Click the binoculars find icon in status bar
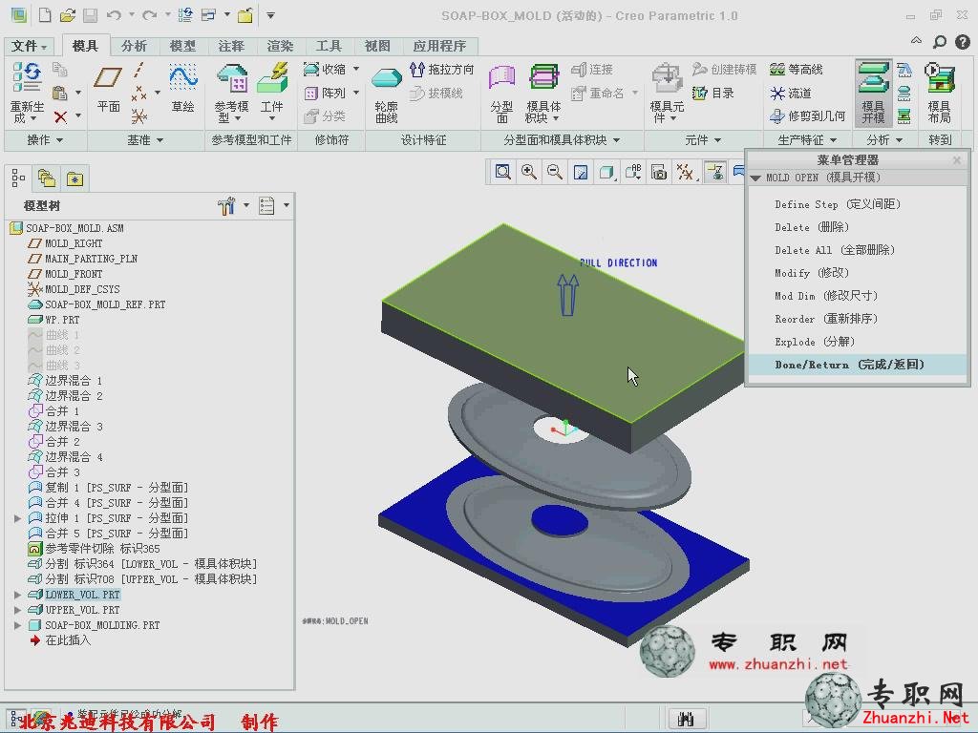978x733 pixels. (686, 719)
